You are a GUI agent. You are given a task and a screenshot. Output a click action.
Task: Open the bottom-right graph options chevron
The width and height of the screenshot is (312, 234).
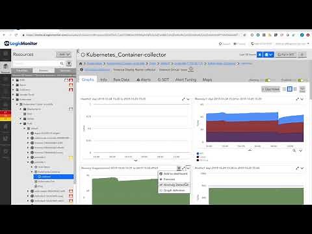click(x=302, y=168)
